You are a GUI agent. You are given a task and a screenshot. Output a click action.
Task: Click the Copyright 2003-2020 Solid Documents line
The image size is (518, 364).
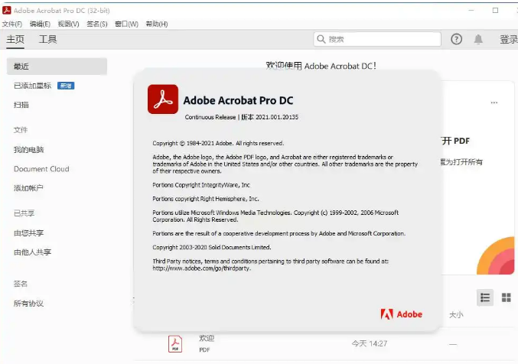(x=212, y=248)
